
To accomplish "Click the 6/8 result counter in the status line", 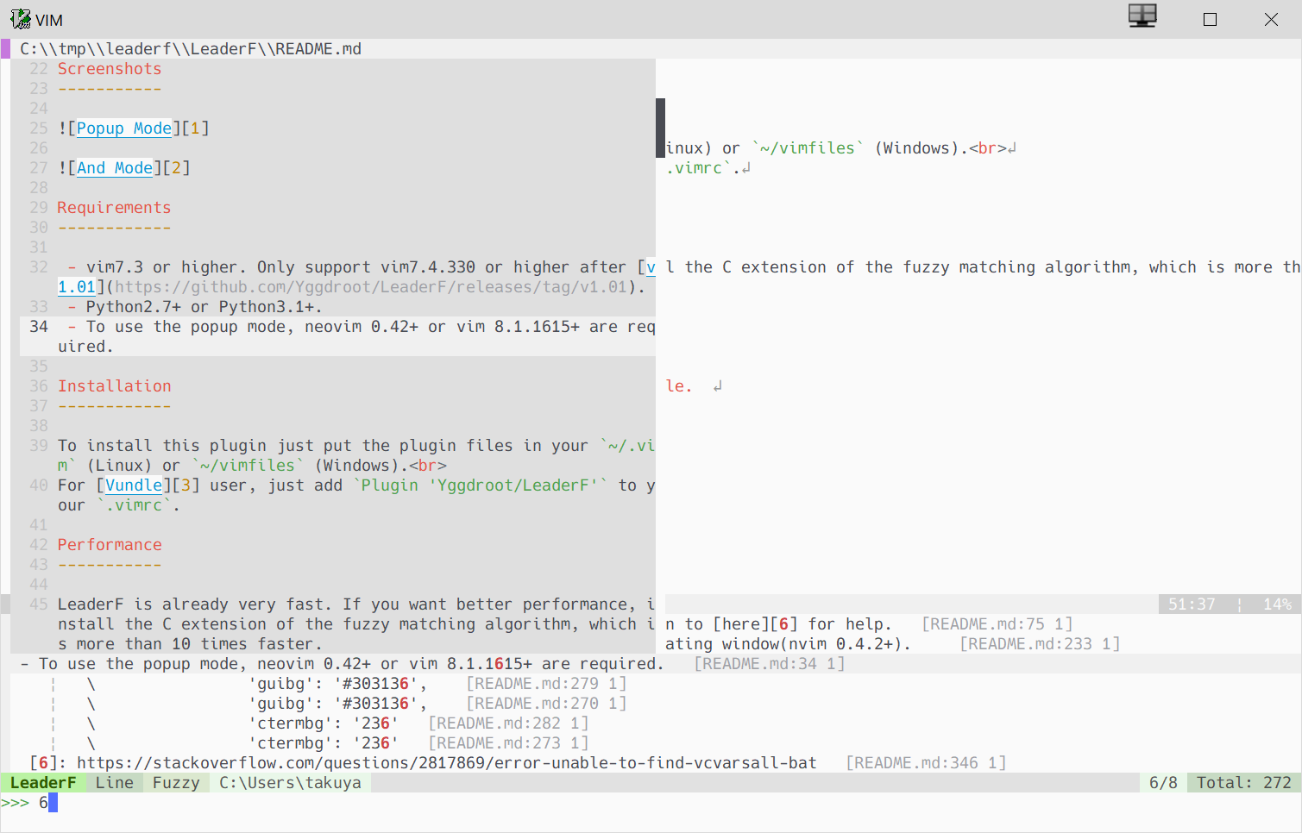I will (1162, 782).
